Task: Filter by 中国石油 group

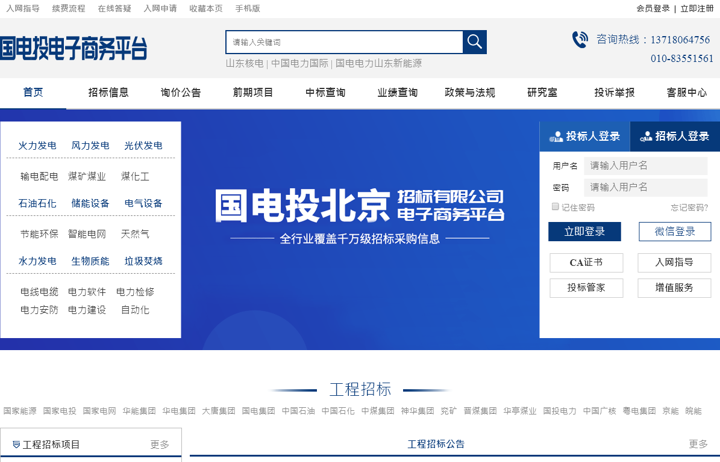Action: pyautogui.click(x=298, y=411)
